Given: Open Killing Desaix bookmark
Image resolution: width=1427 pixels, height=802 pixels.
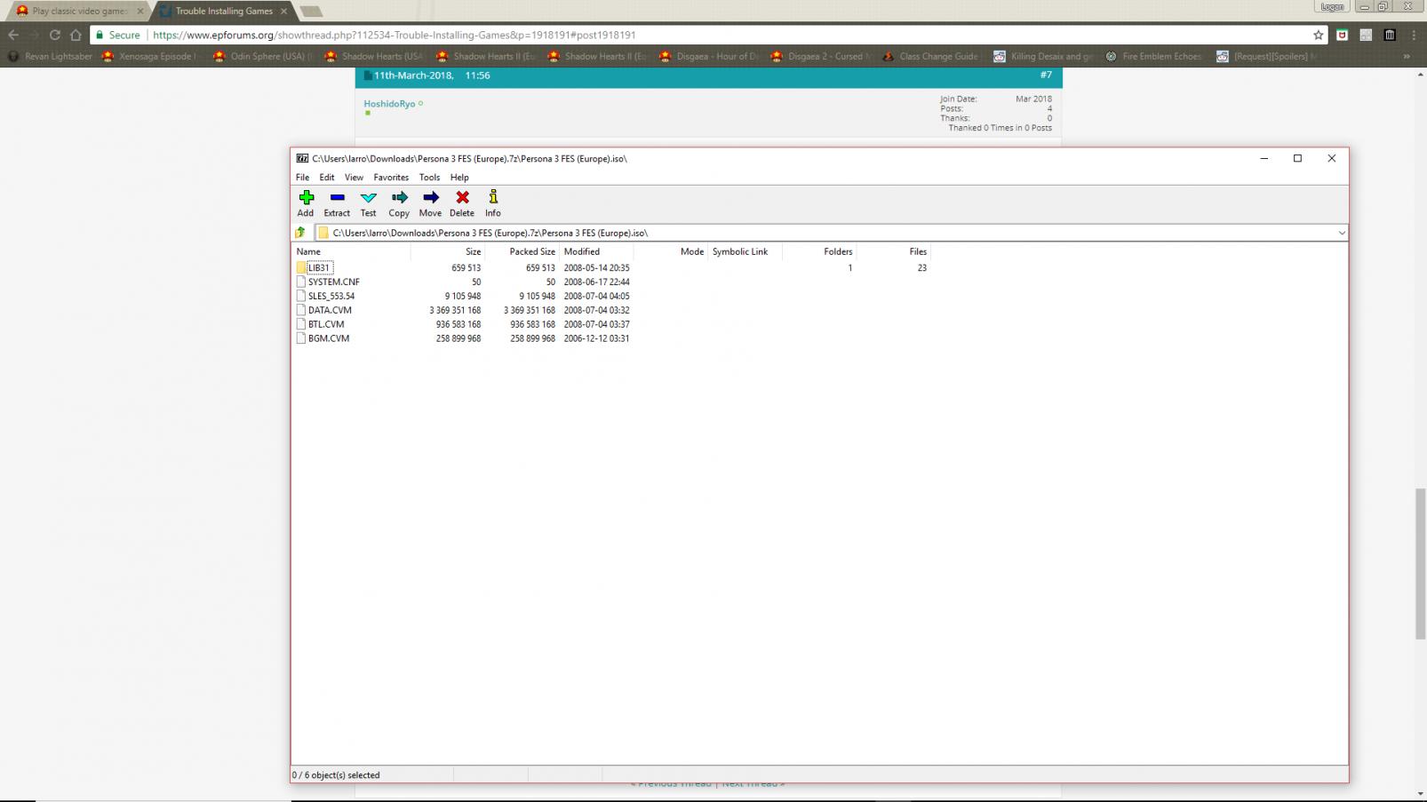Looking at the screenshot, I should [1043, 56].
